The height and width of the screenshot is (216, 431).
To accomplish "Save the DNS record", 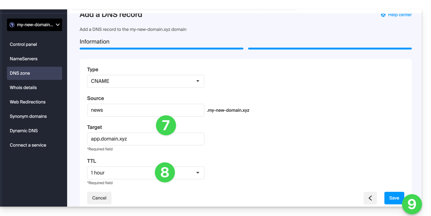I will [x=394, y=198].
